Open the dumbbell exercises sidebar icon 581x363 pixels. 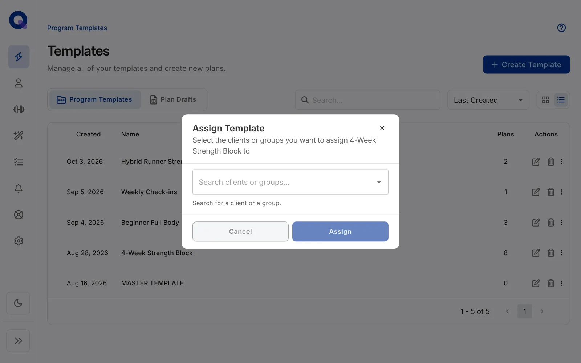(19, 109)
